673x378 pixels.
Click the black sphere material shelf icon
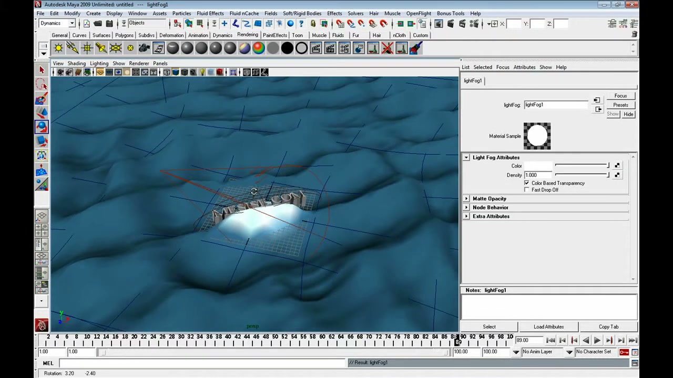pos(287,48)
